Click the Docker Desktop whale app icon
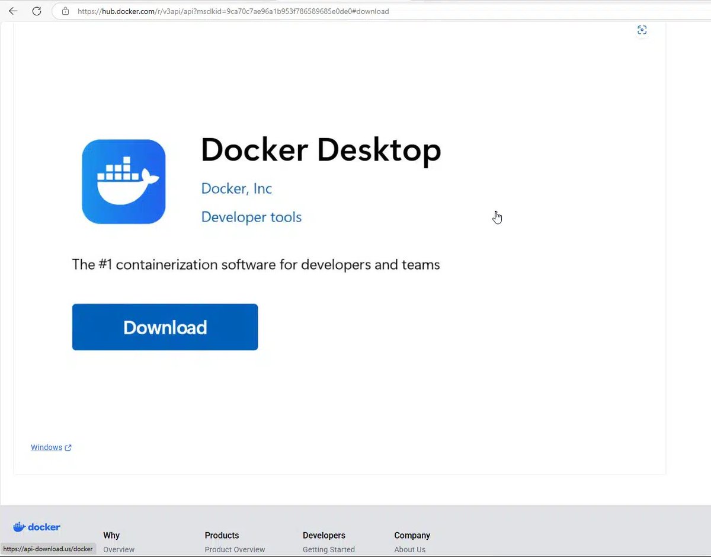The image size is (711, 557). point(124,182)
